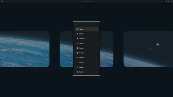
Task: Click the tray icon right of volume icon
Action: [x=171, y=1]
